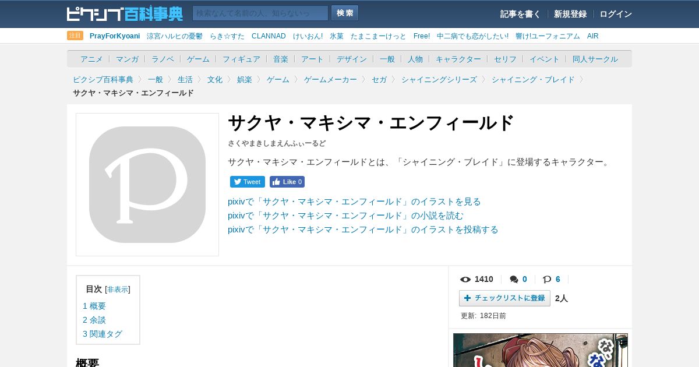
Task: Select the キャラクター category tab
Action: [458, 59]
